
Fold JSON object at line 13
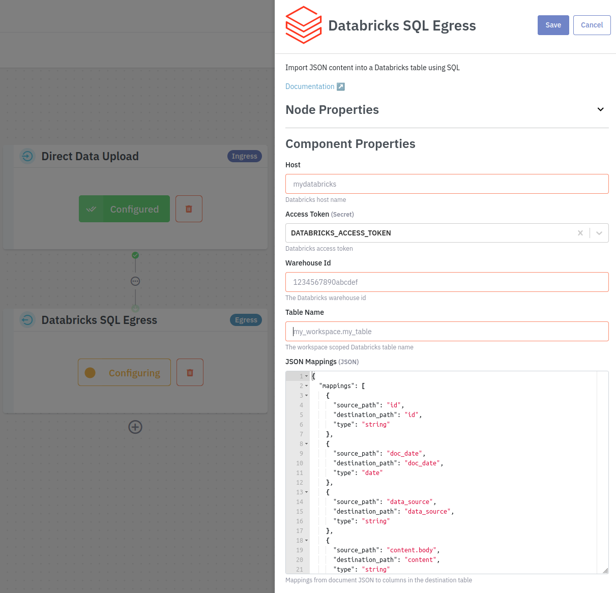pyautogui.click(x=307, y=492)
